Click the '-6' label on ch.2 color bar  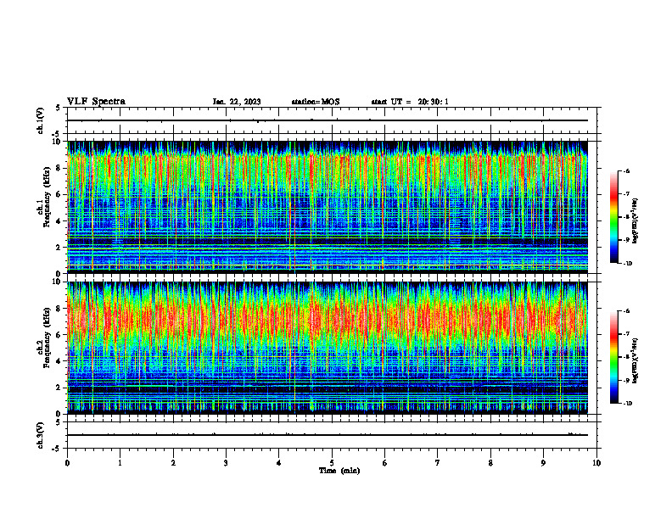tap(627, 311)
